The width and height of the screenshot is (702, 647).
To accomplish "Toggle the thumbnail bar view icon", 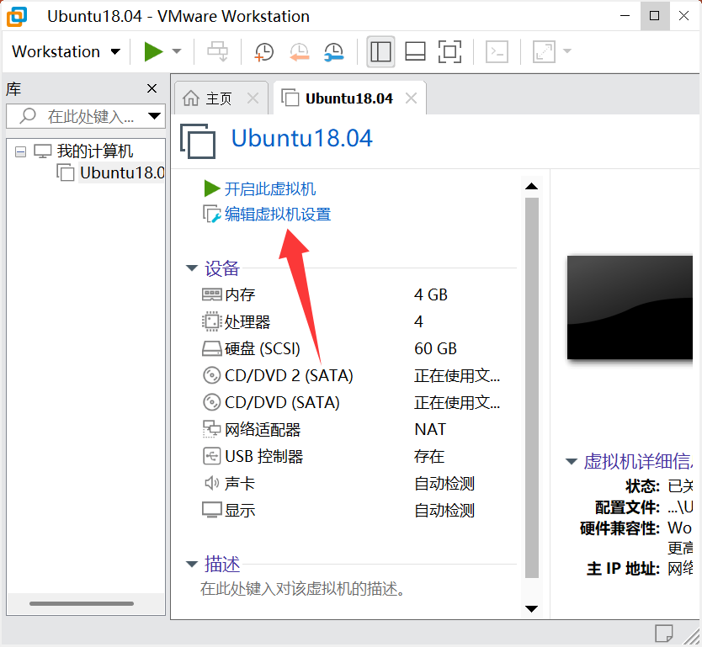I will [415, 51].
